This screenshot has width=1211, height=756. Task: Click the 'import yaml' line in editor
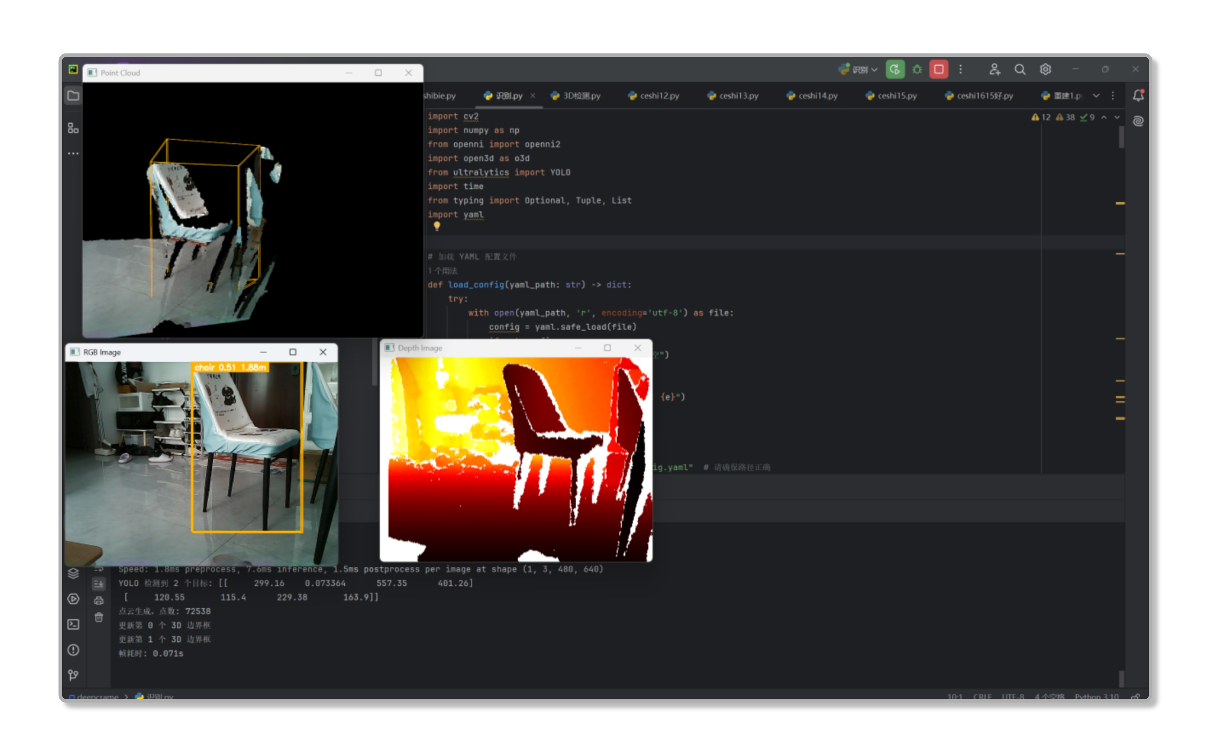click(455, 214)
